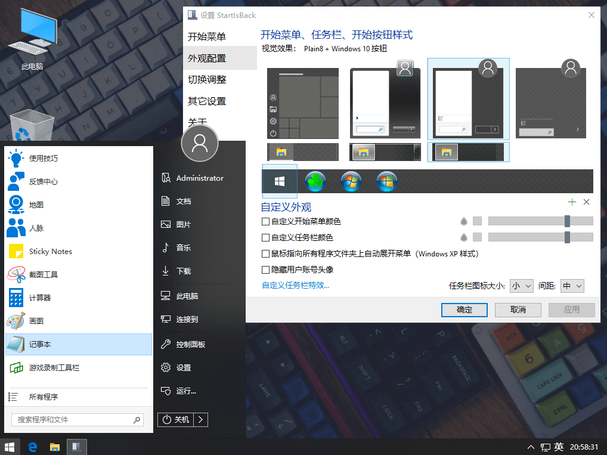Open Edge browser from taskbar
The image size is (607, 455).
pos(33,447)
